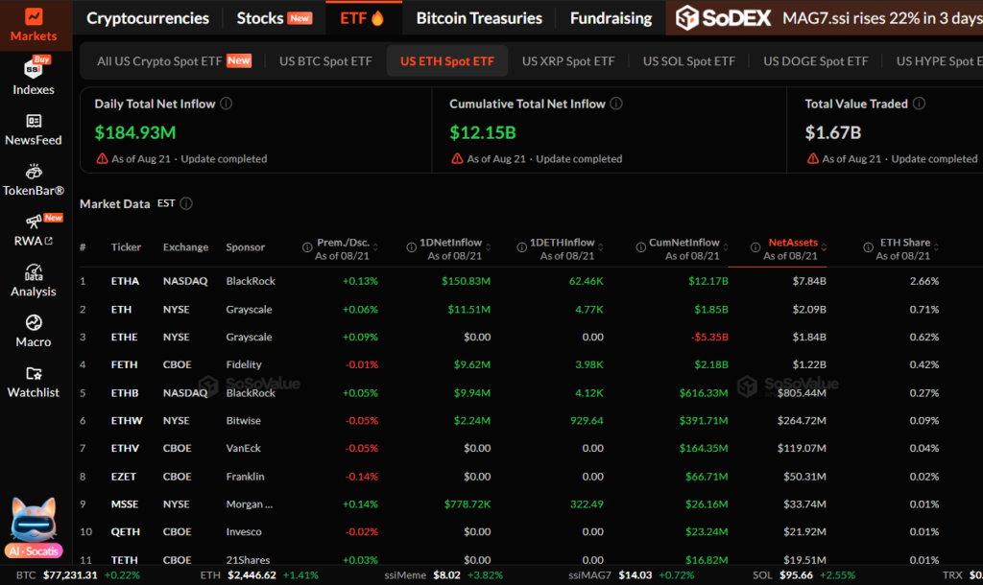Click info icon for NetAssets column
The image size is (983, 585).
point(755,247)
